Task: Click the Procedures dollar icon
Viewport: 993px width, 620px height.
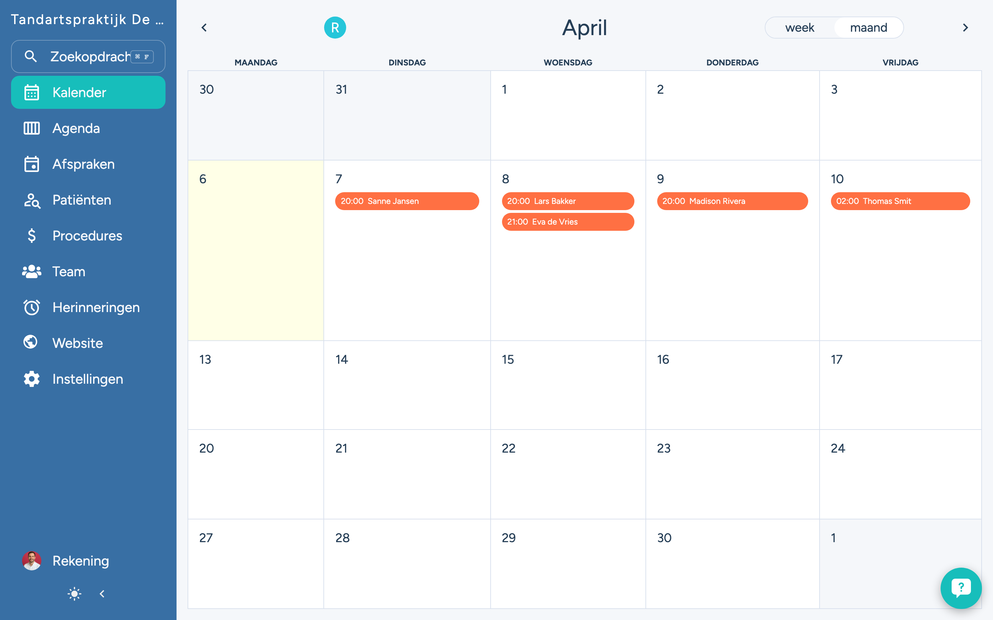Action: coord(32,236)
